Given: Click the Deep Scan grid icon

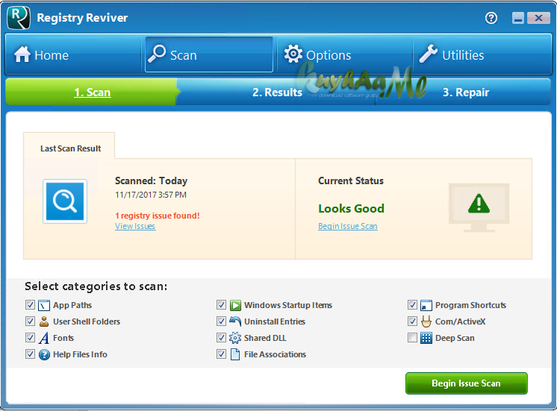Looking at the screenshot, I should pos(426,338).
